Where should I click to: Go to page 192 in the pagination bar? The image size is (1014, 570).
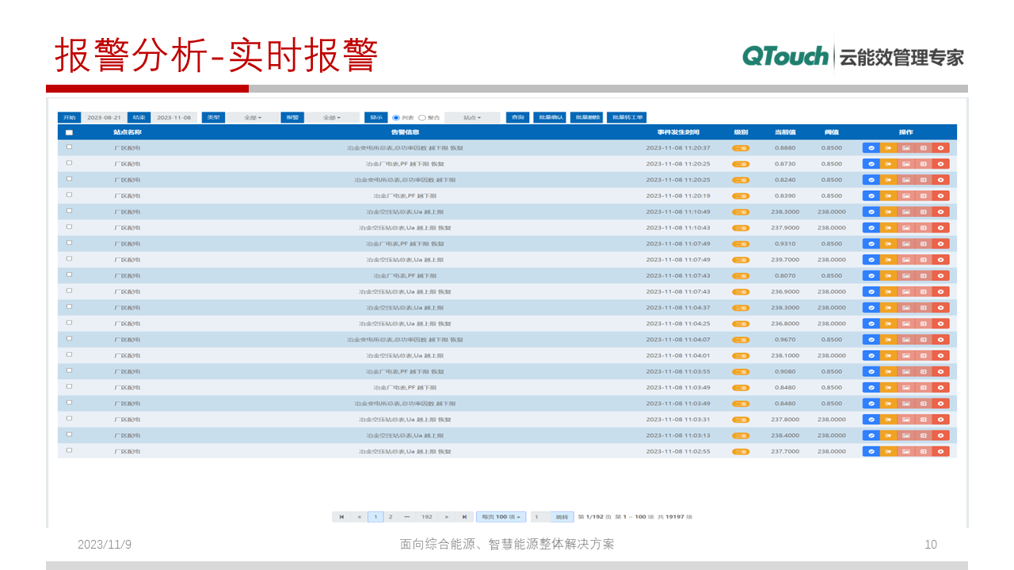tap(425, 516)
